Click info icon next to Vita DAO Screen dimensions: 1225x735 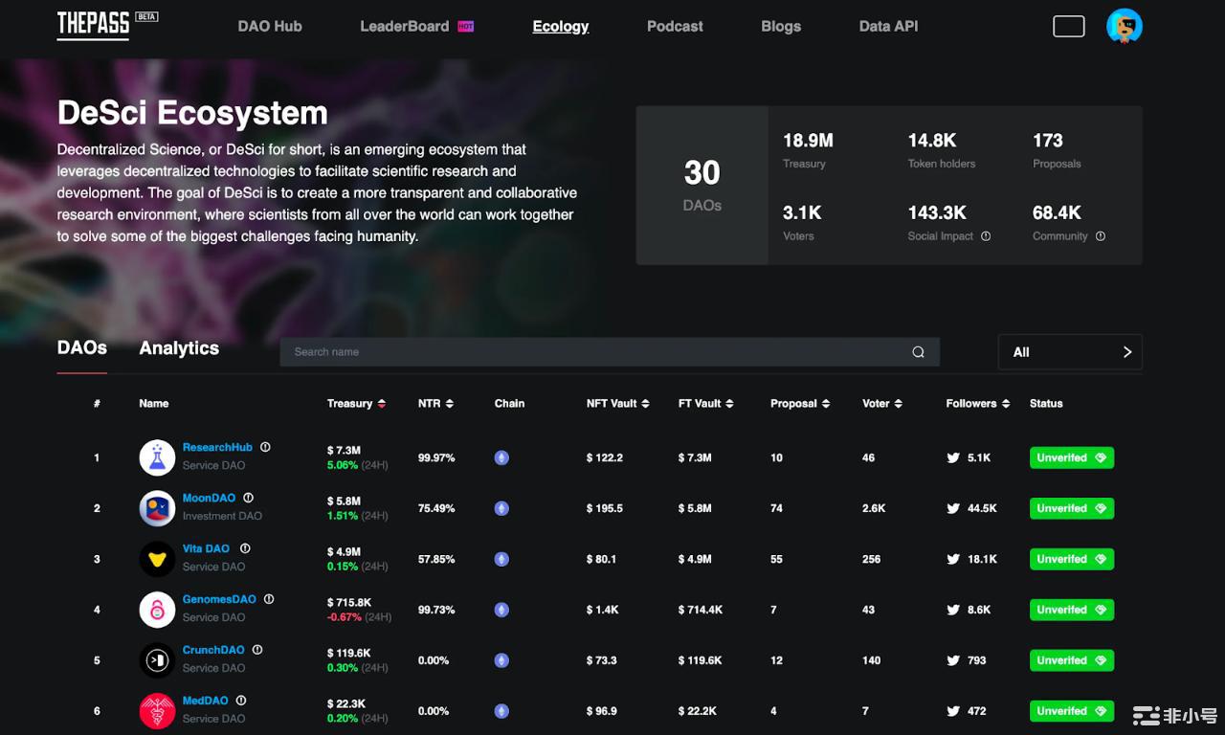[245, 548]
